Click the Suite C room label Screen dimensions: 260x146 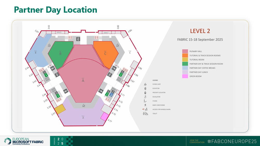tap(106, 33)
